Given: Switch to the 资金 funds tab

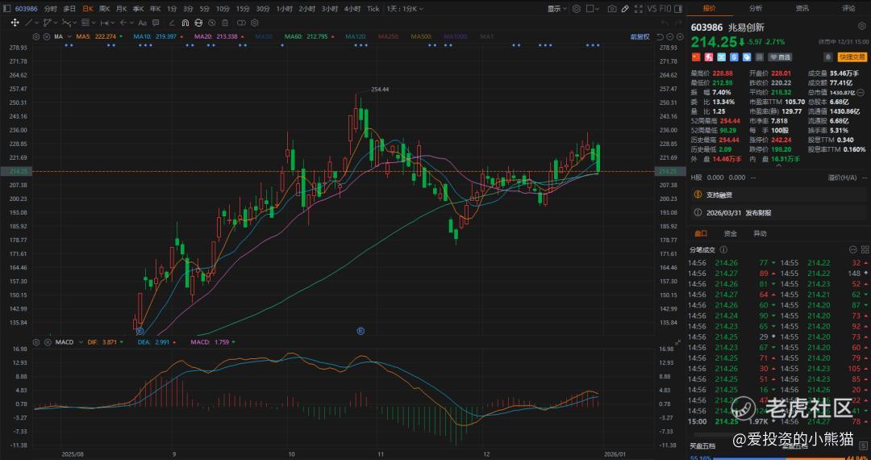Looking at the screenshot, I should 731,233.
